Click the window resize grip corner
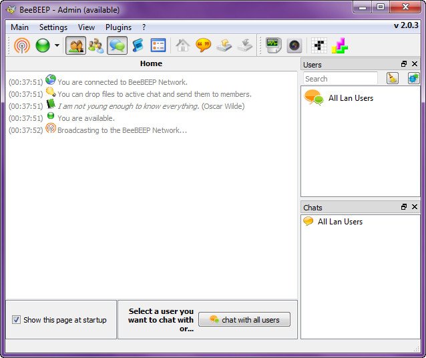Viewport: 426px width, 358px height. click(x=416, y=349)
